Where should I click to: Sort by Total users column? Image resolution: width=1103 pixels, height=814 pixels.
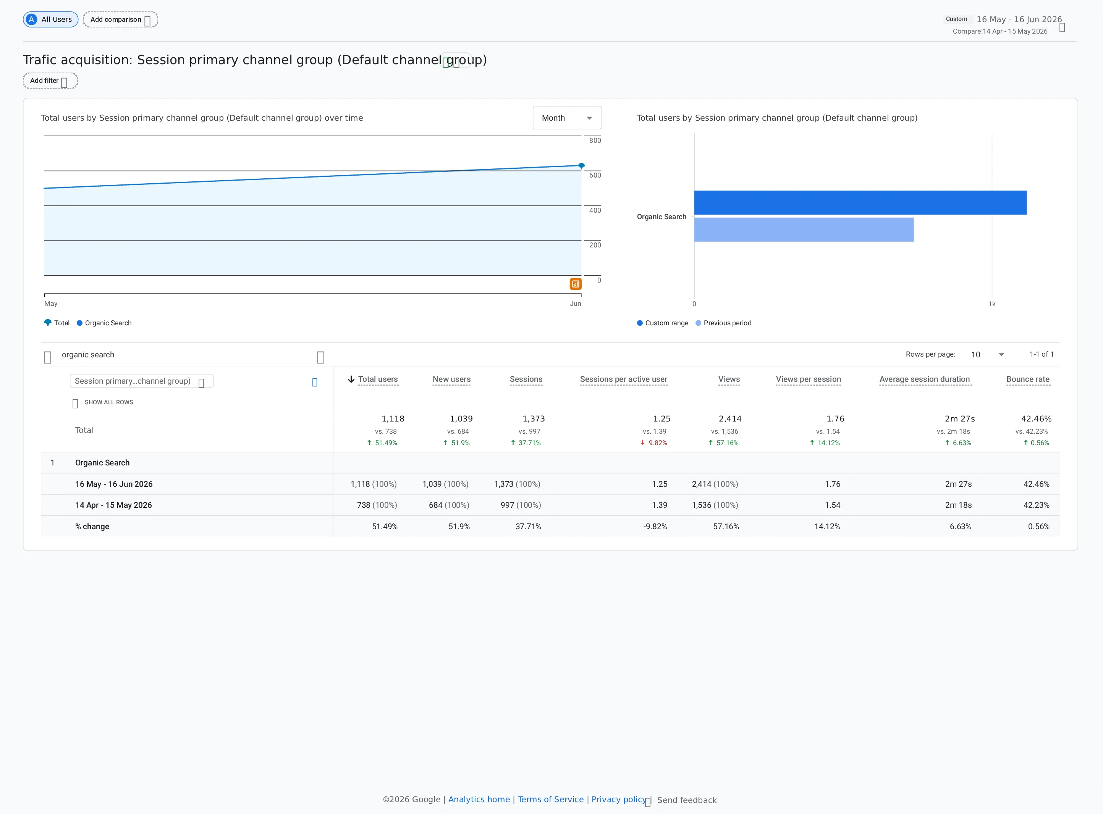[x=377, y=379]
